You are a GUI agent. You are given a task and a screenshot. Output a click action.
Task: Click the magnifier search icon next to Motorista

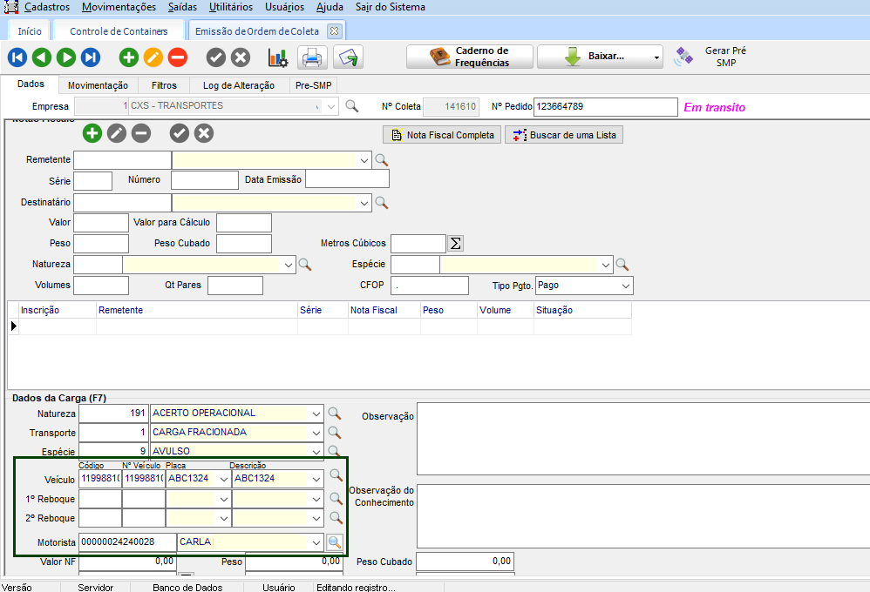pos(335,542)
